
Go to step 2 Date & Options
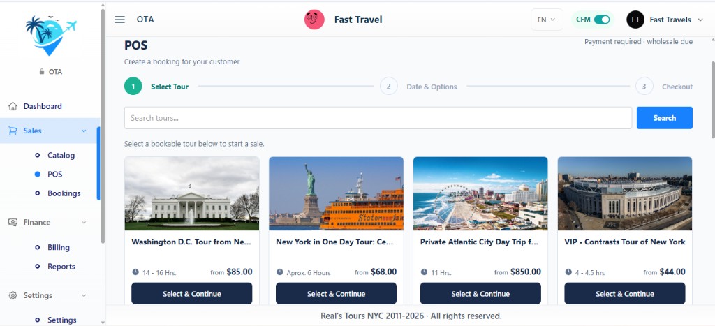(x=418, y=87)
